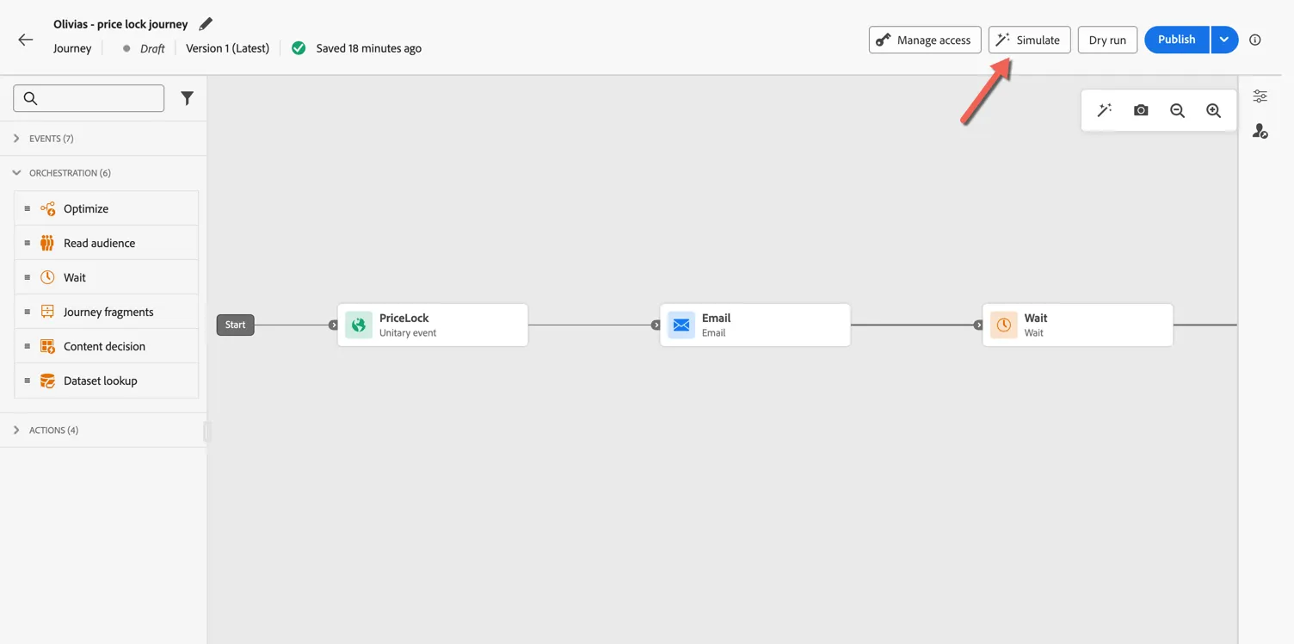Open journey properties sliders icon
Screen dimensions: 1294x644
(1260, 96)
